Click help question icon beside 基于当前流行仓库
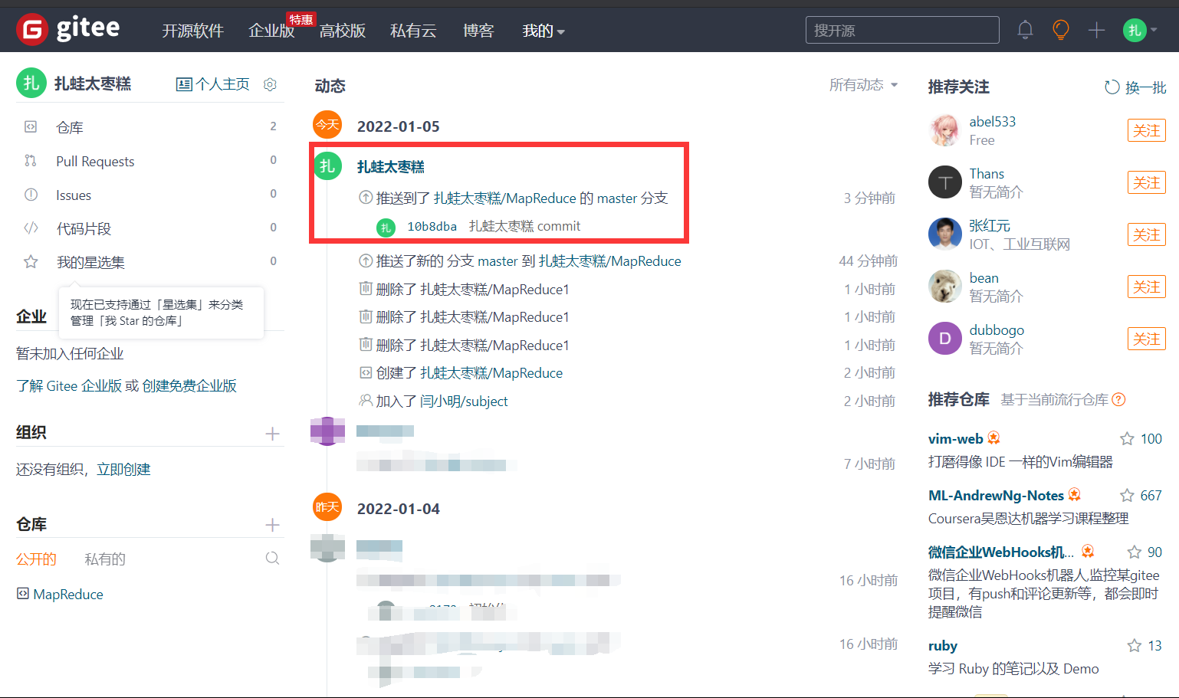Screen dimensions: 1179x698 (1118, 399)
